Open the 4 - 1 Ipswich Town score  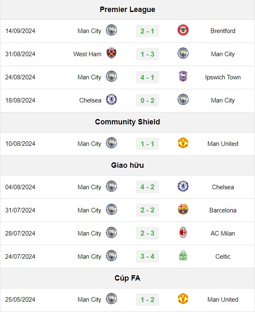pyautogui.click(x=147, y=77)
